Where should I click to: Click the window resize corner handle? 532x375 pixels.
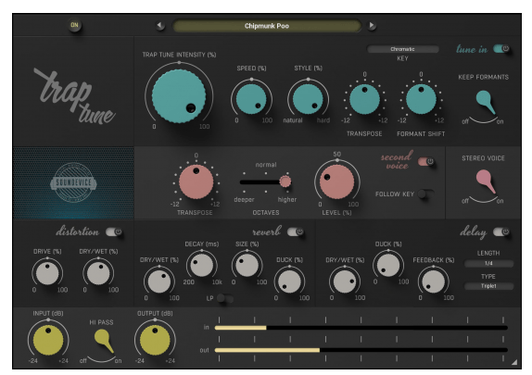514,362
